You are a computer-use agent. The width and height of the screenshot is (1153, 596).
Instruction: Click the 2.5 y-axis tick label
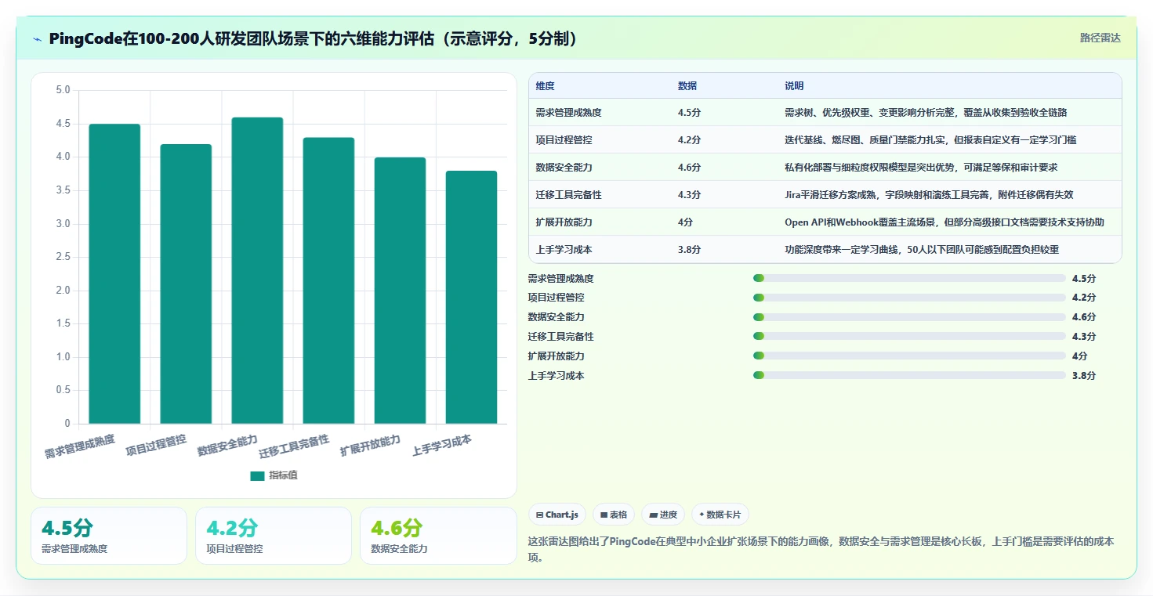click(63, 258)
